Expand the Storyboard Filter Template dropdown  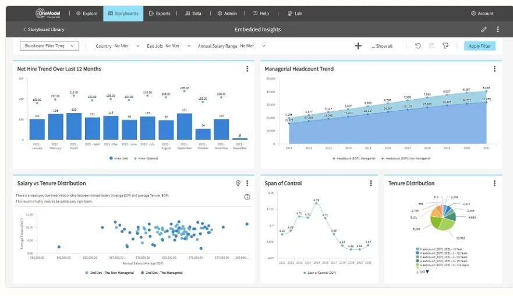[x=49, y=46]
